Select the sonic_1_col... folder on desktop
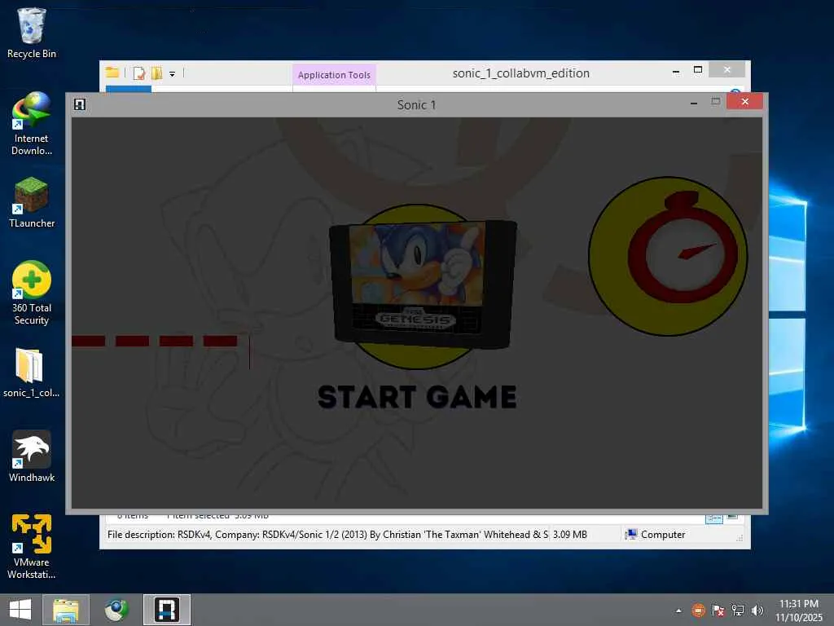This screenshot has height=626, width=834. pyautogui.click(x=31, y=373)
